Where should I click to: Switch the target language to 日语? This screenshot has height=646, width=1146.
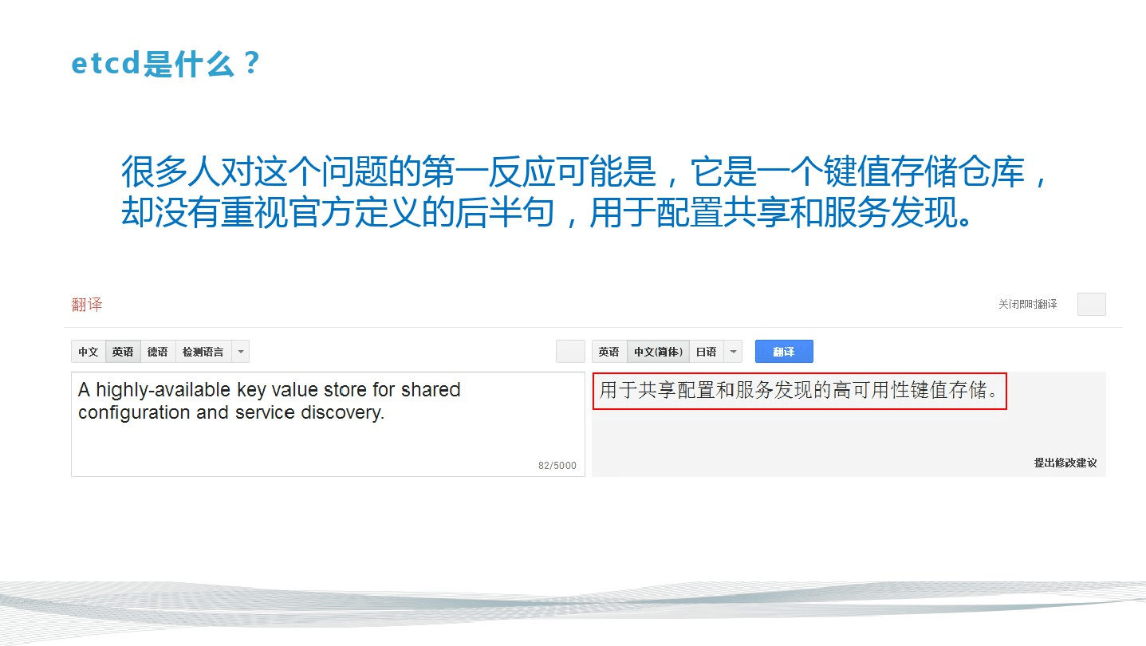[x=707, y=352]
